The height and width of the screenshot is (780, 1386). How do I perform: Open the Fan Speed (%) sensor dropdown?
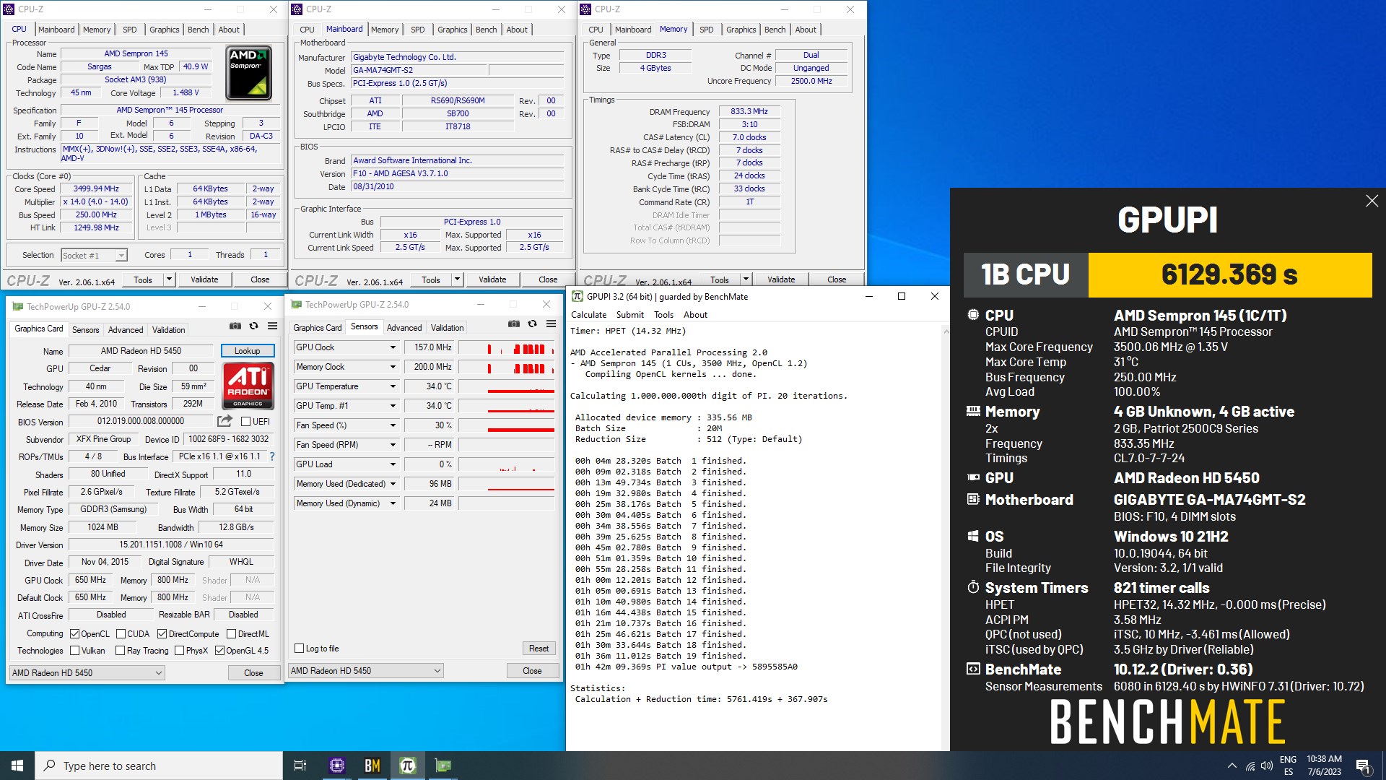click(393, 425)
